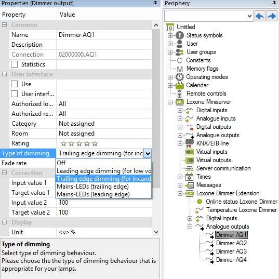Click the Messages icon

pyautogui.click(x=190, y=185)
